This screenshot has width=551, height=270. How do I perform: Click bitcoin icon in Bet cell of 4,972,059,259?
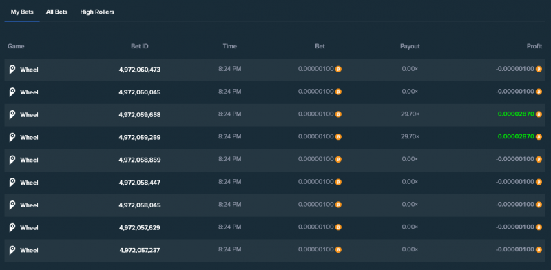(338, 137)
